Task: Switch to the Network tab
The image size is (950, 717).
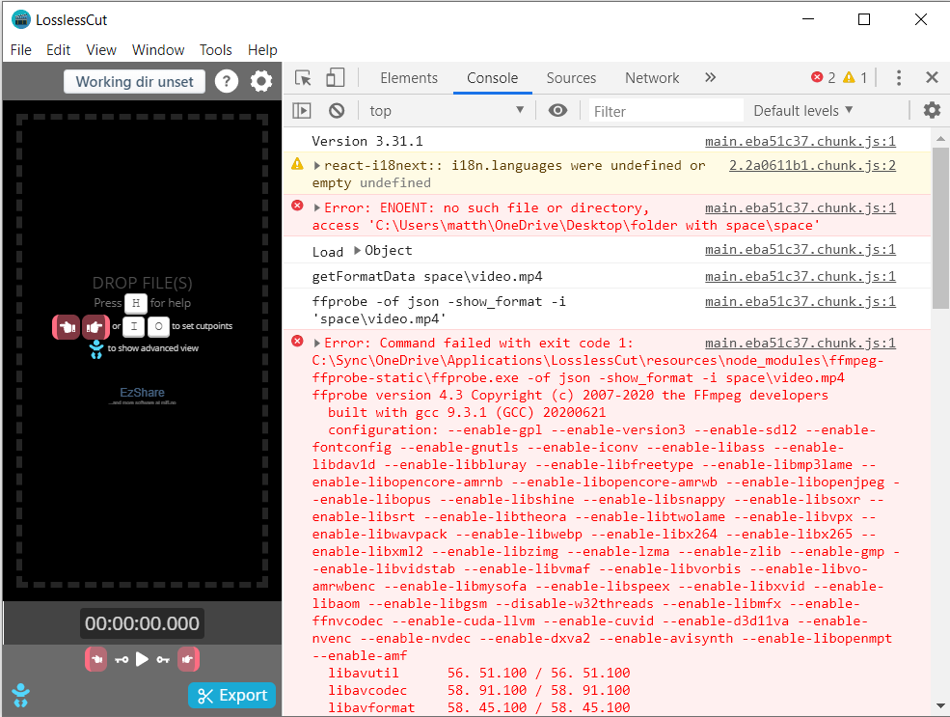Action: click(x=652, y=78)
